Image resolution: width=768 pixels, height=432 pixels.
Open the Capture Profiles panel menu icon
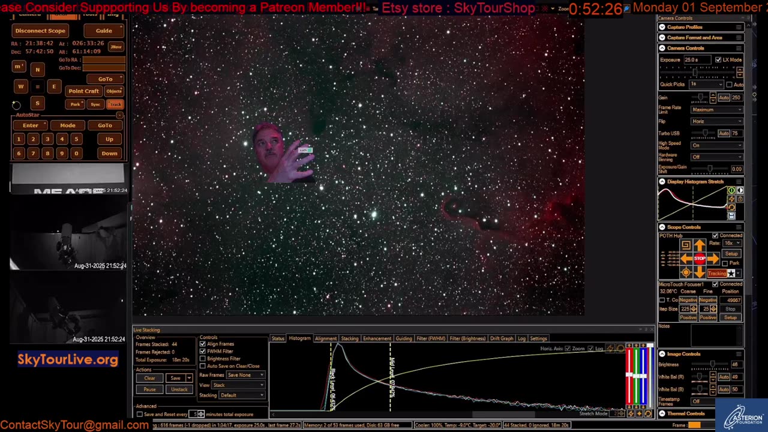click(x=739, y=27)
